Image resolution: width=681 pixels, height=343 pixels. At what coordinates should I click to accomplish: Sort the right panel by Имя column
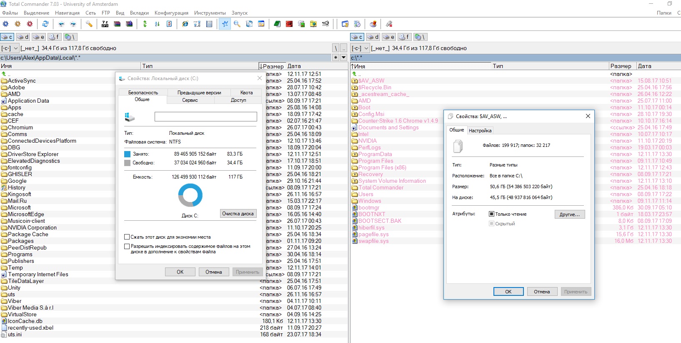coord(420,66)
